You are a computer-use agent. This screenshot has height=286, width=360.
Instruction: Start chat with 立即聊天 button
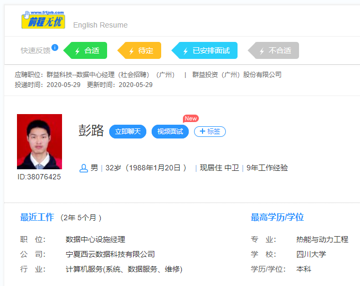pos(128,132)
